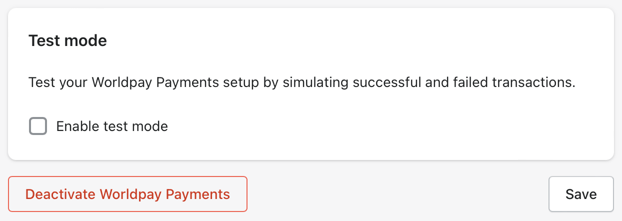Image resolution: width=622 pixels, height=221 pixels.
Task: Click the 'Test mode' heading
Action: click(67, 40)
